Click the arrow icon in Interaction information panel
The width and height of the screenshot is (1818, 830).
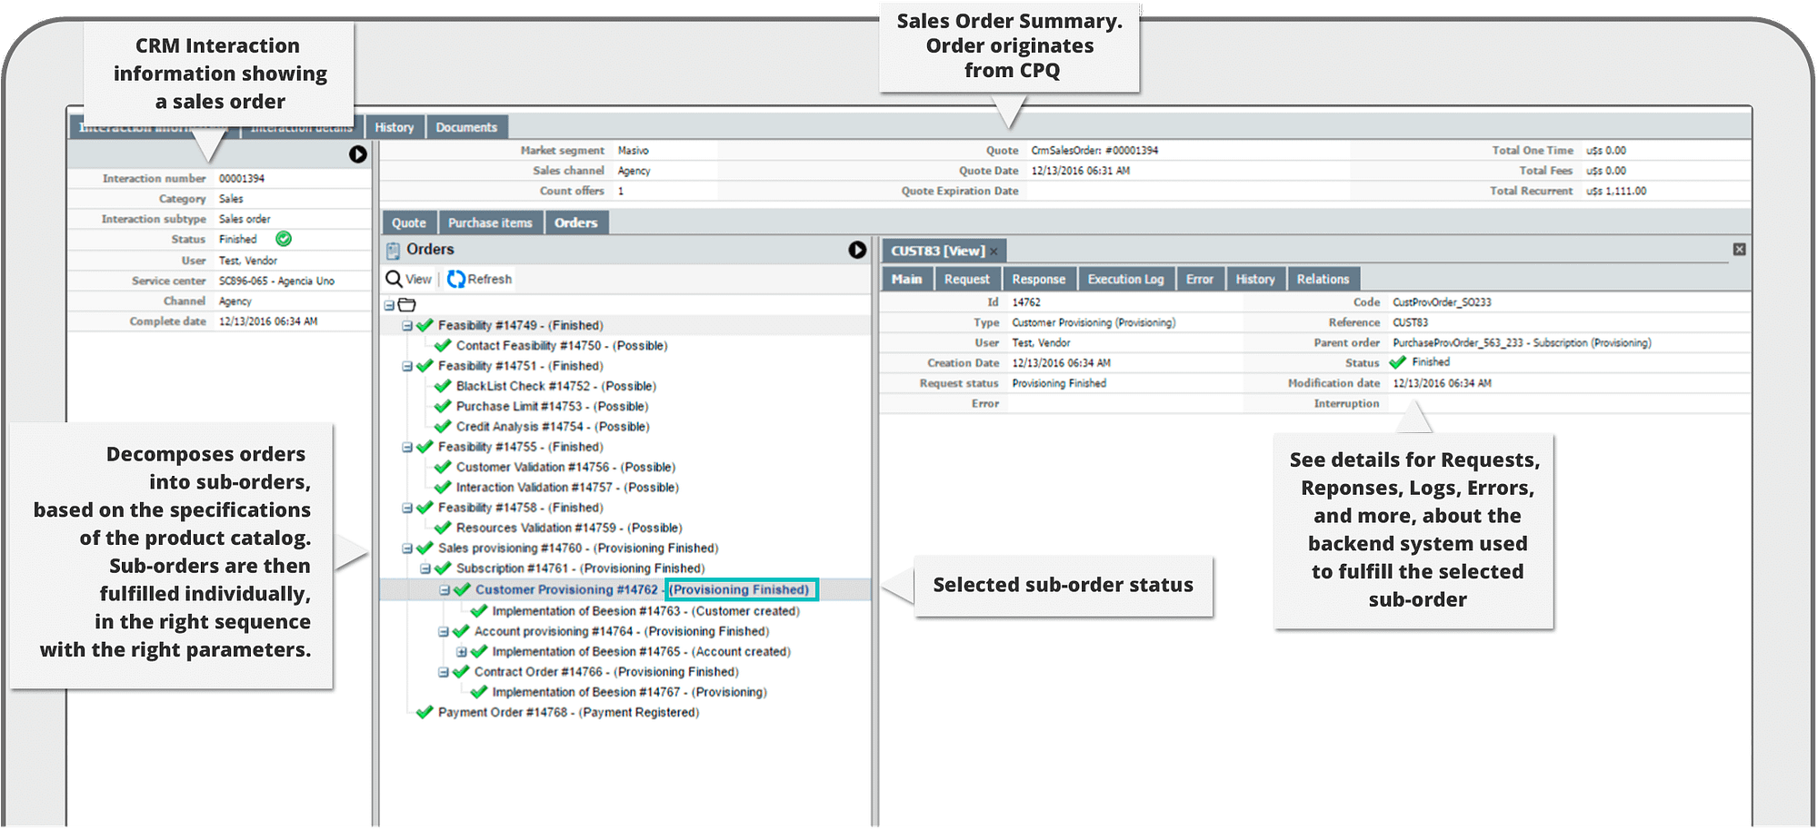tap(359, 155)
